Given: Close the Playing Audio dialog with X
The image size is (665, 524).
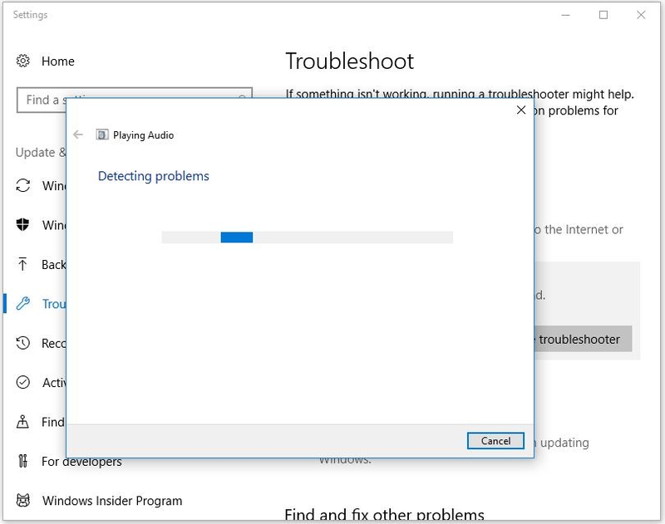Looking at the screenshot, I should click(x=521, y=110).
